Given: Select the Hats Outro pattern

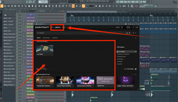Looking at the screenshot, I should tap(9, 31).
